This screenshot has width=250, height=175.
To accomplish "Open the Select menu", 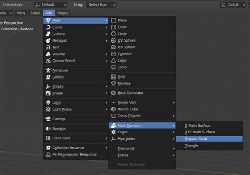I will click(x=35, y=13).
